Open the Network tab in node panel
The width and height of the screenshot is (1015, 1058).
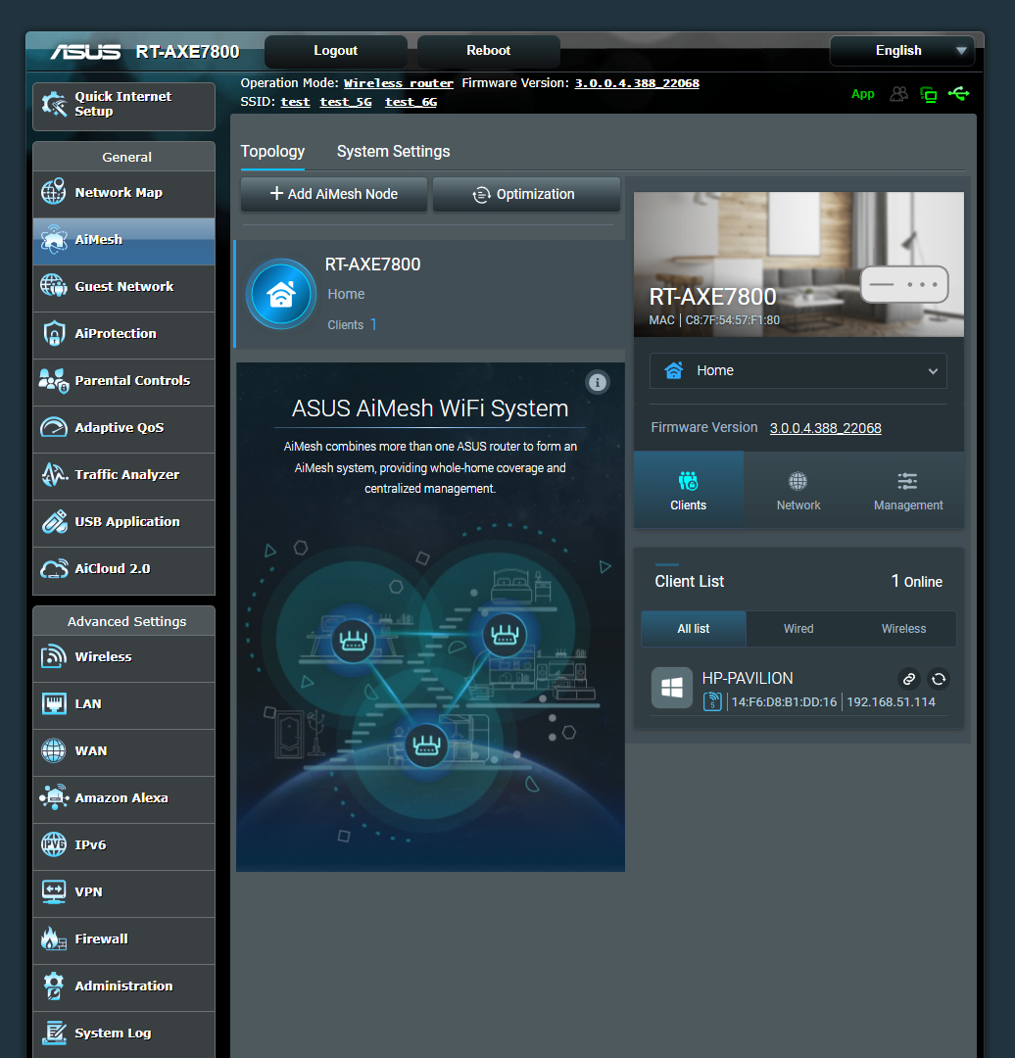(x=798, y=490)
